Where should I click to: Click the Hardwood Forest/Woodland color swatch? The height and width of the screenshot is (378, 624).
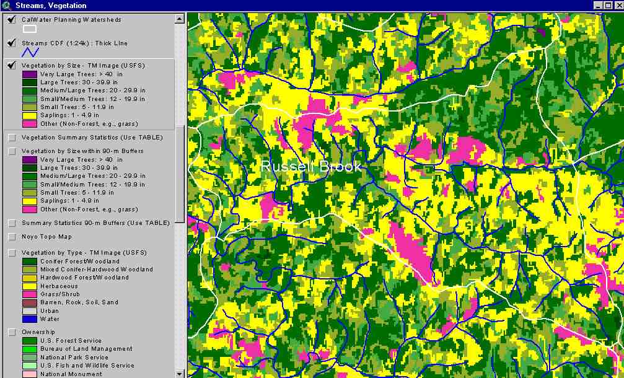point(30,278)
